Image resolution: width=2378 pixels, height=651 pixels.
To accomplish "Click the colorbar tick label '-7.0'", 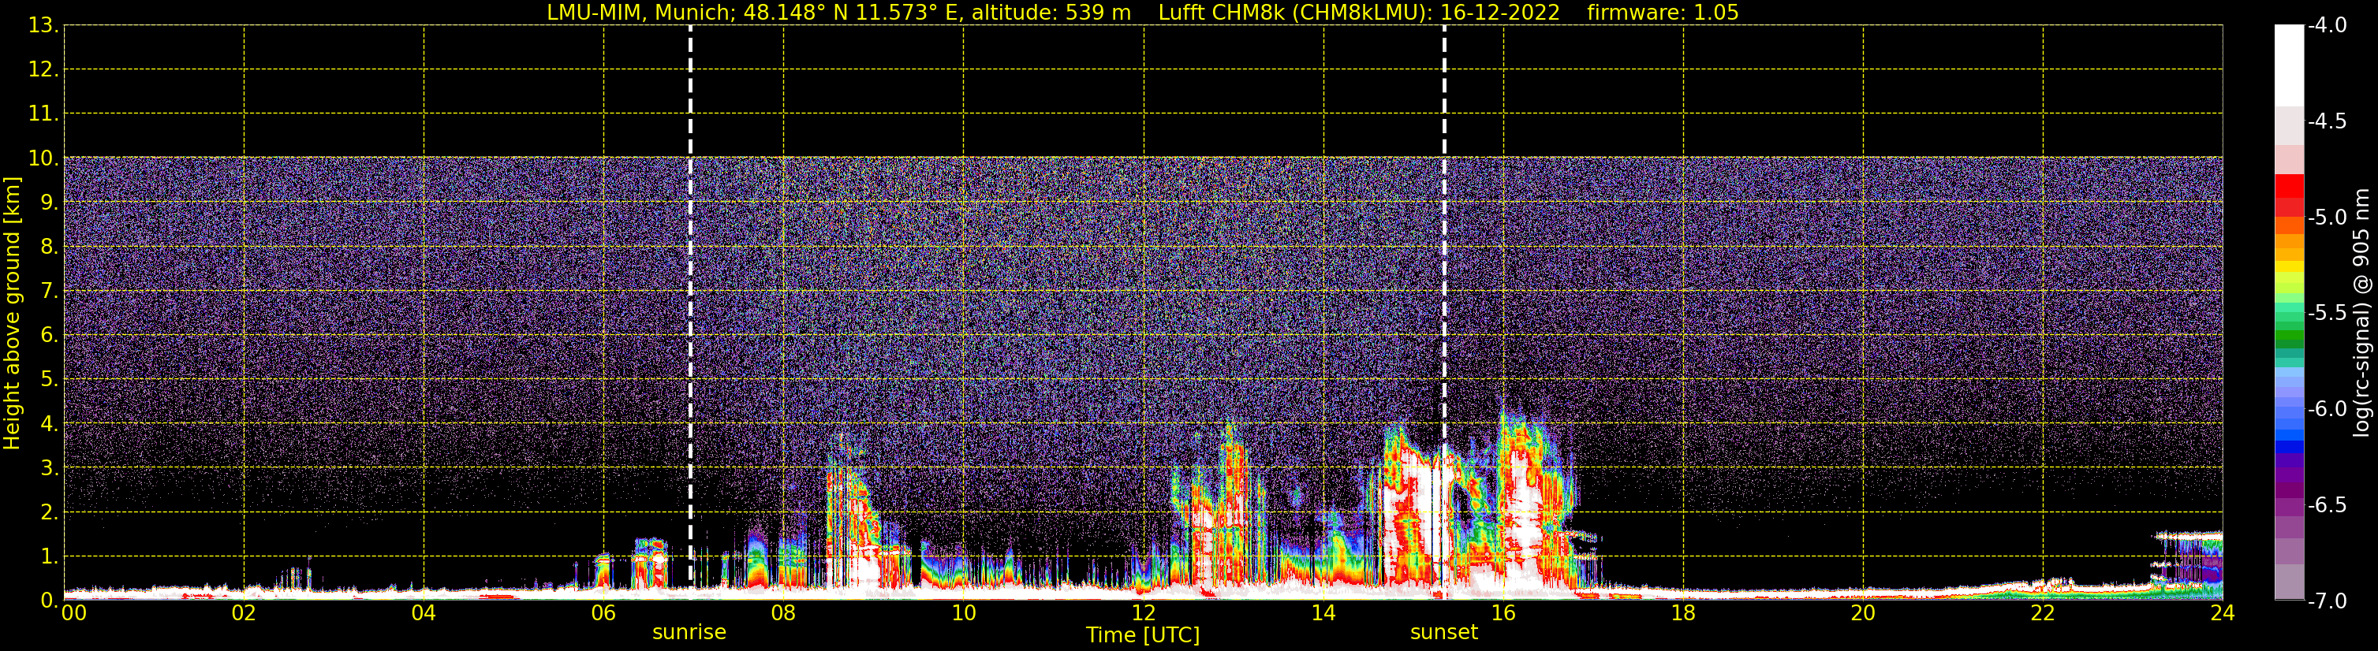I will pyautogui.click(x=2328, y=601).
